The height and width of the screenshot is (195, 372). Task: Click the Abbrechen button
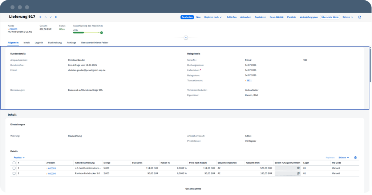[x=246, y=17]
